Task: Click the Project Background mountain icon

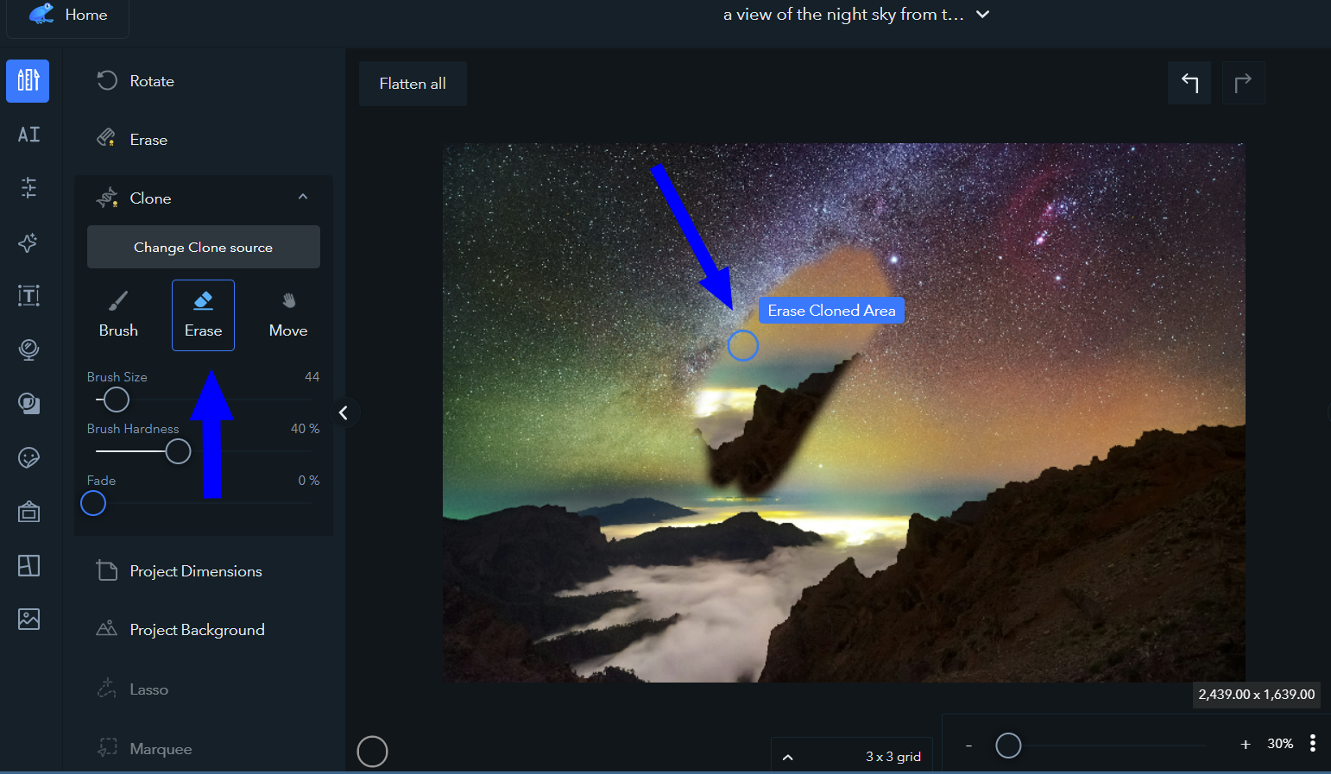Action: (x=107, y=629)
